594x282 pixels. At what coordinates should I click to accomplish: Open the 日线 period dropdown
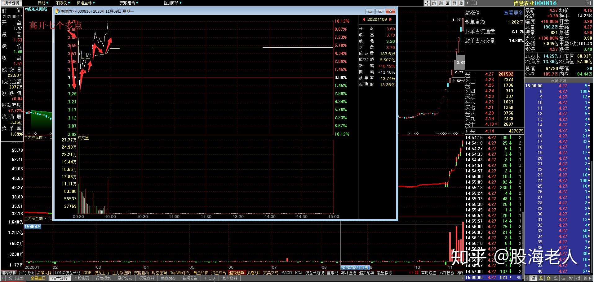[x=43, y=3]
